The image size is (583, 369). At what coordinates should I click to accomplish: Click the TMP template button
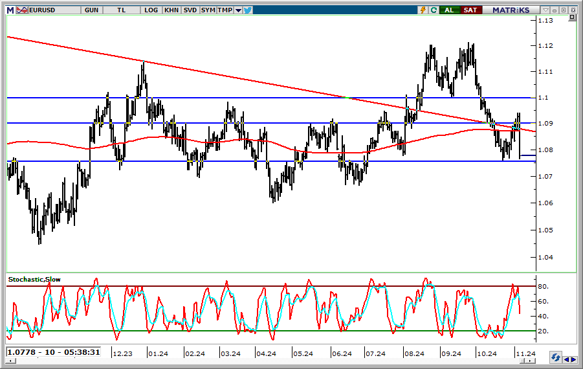pyautogui.click(x=225, y=10)
